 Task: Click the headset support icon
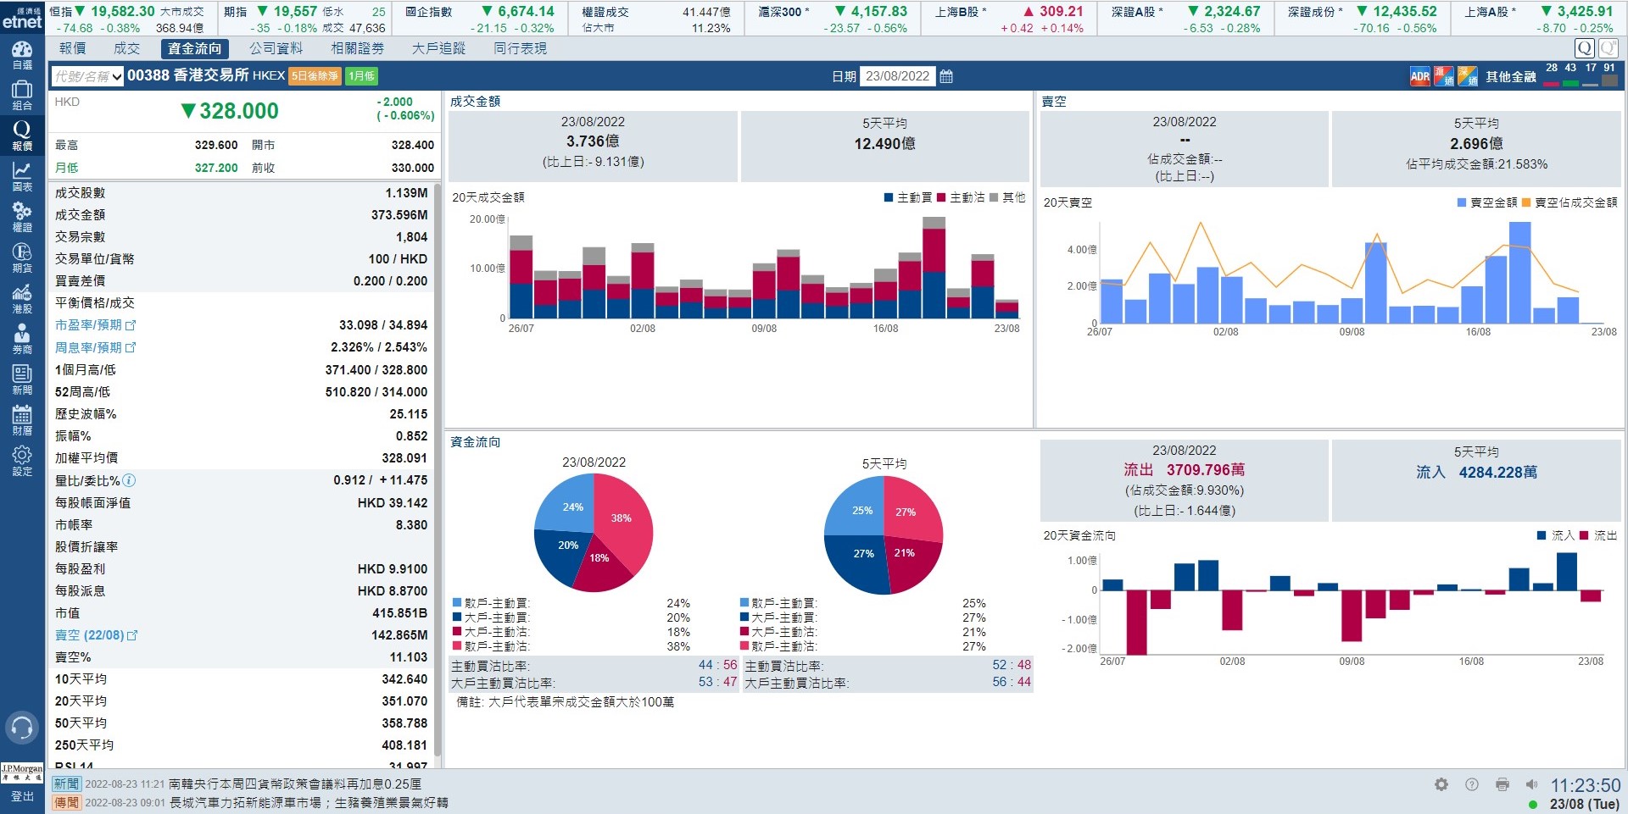pos(22,727)
